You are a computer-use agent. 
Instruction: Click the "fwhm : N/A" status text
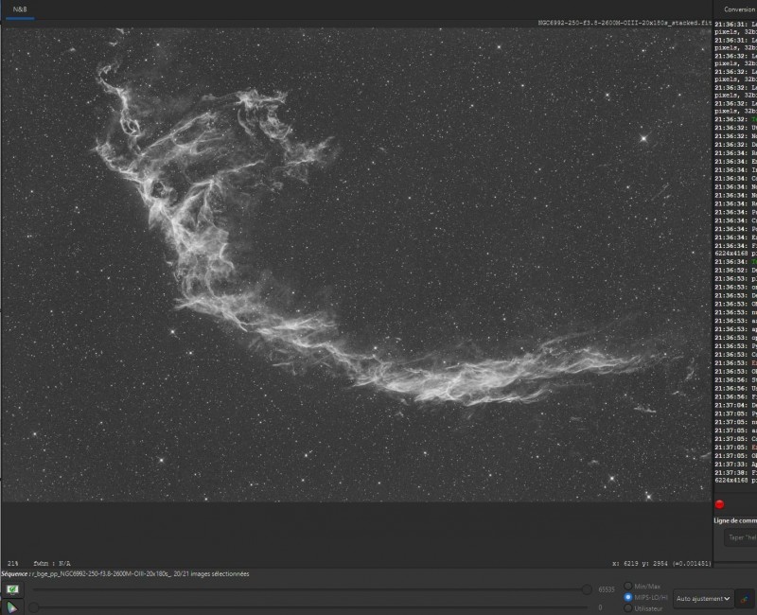pyautogui.click(x=52, y=563)
